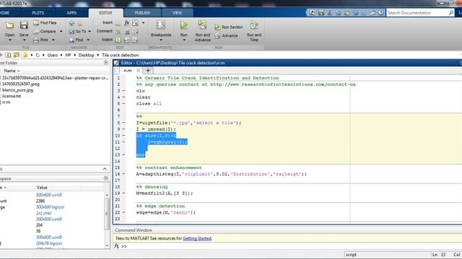Click the Workspace scrollbar up arrow
Viewport: 462px width, 259px height.
(107, 195)
